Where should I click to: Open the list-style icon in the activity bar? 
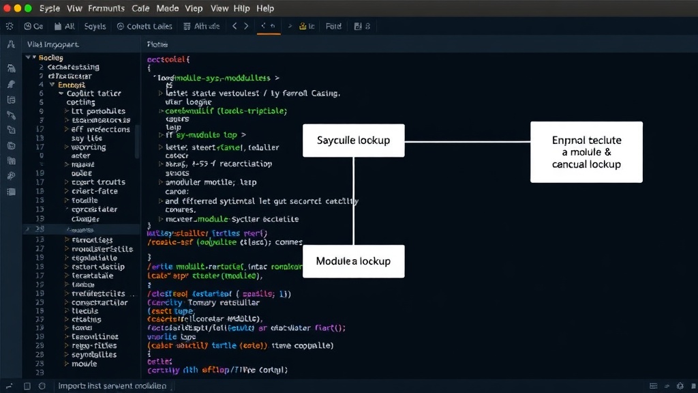(11, 100)
